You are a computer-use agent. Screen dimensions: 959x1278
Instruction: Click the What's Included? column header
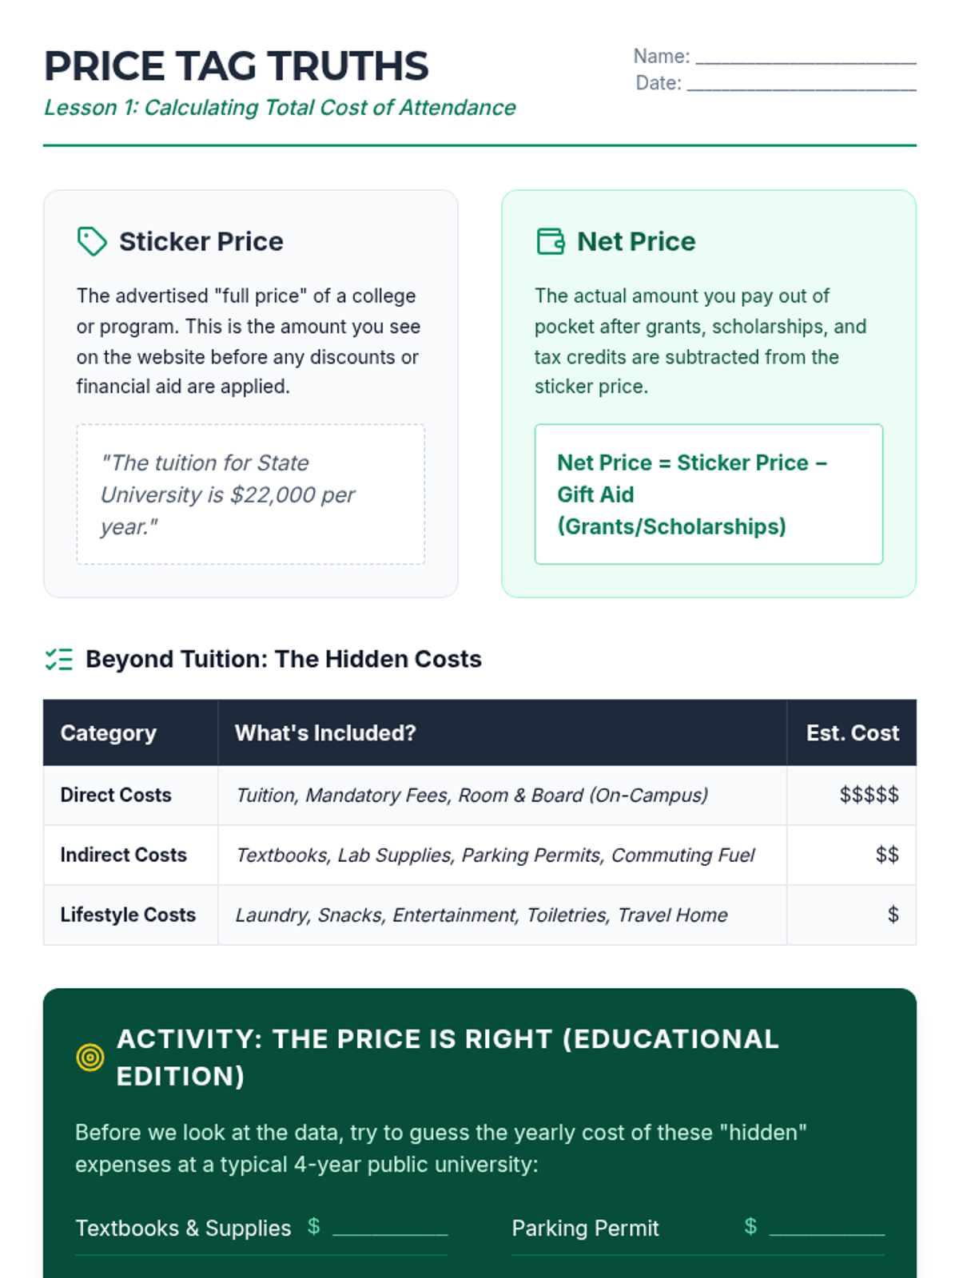click(x=325, y=732)
